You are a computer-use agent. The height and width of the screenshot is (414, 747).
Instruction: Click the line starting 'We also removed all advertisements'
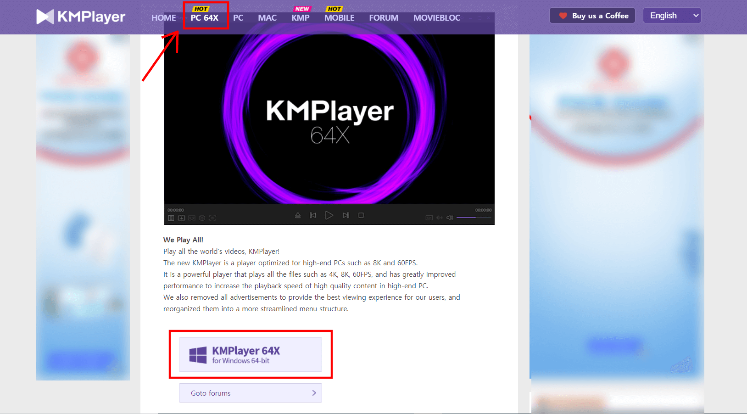coord(312,297)
